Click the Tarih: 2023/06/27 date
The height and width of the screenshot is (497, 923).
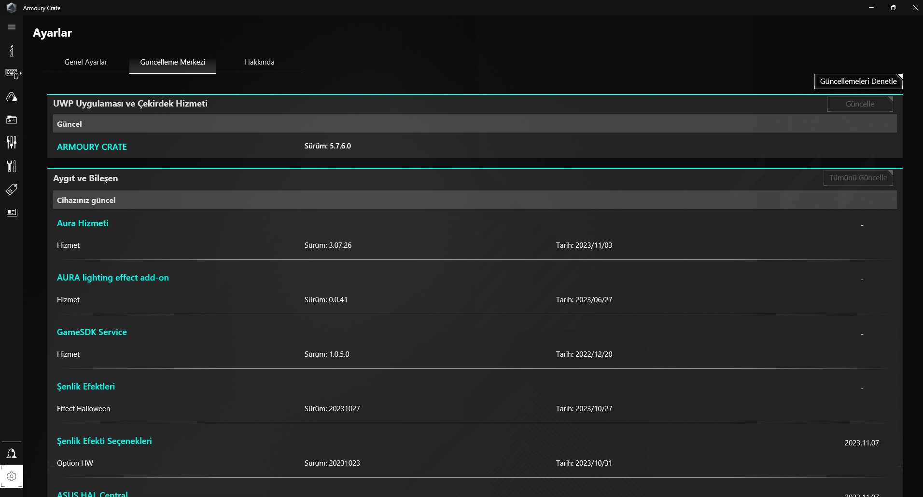point(584,300)
